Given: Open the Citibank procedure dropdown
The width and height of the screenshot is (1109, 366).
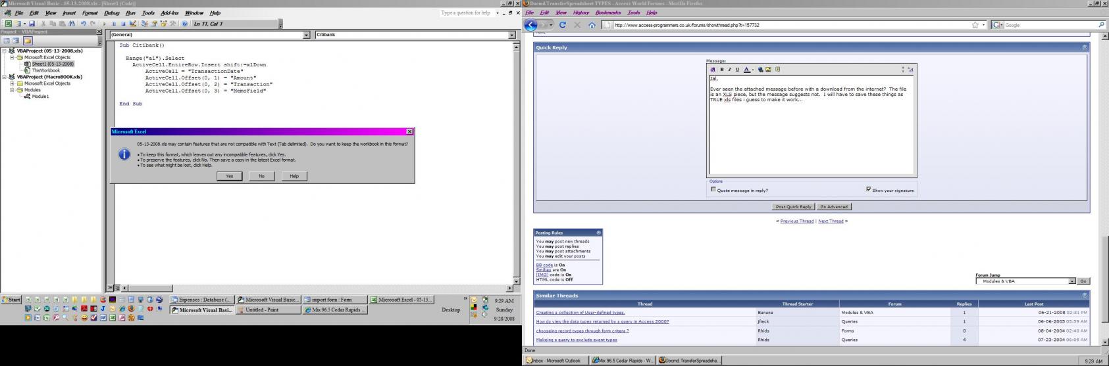Looking at the screenshot, I should click(512, 35).
